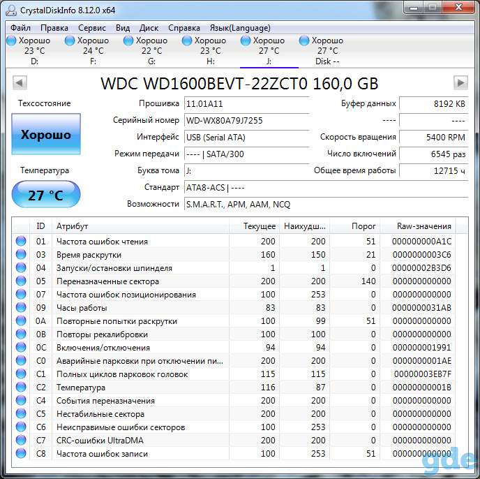This screenshot has width=480, height=479.
Task: Click the Raw-значения column header
Action: pyautogui.click(x=417, y=226)
